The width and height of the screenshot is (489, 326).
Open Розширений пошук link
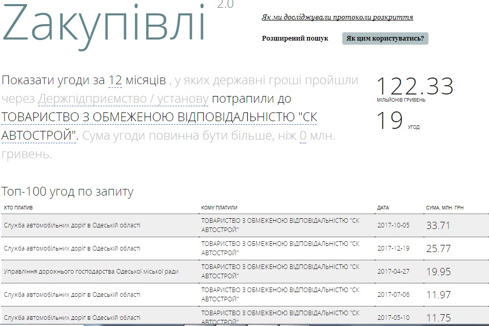coord(295,39)
